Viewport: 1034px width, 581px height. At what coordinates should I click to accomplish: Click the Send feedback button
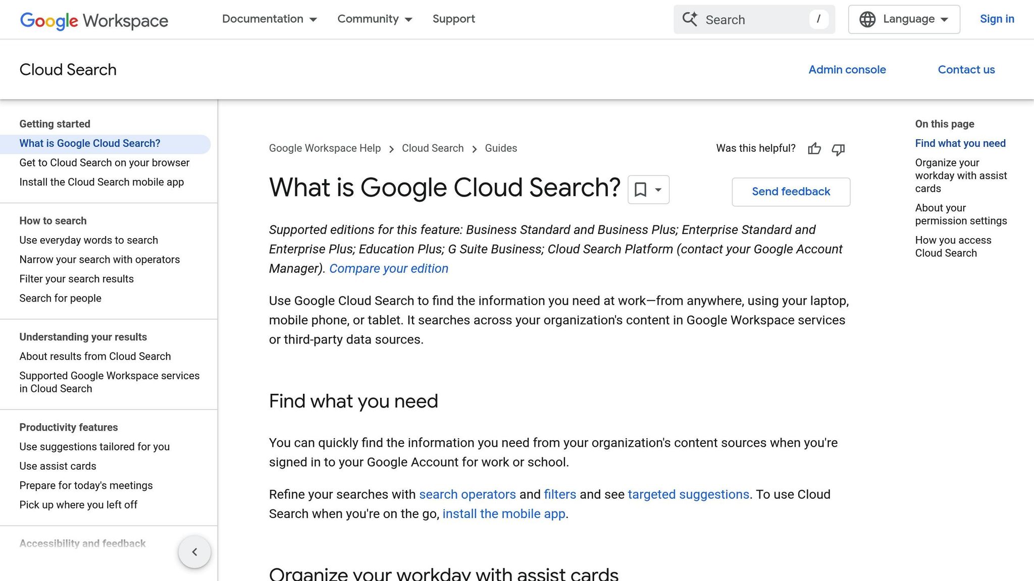(x=791, y=192)
